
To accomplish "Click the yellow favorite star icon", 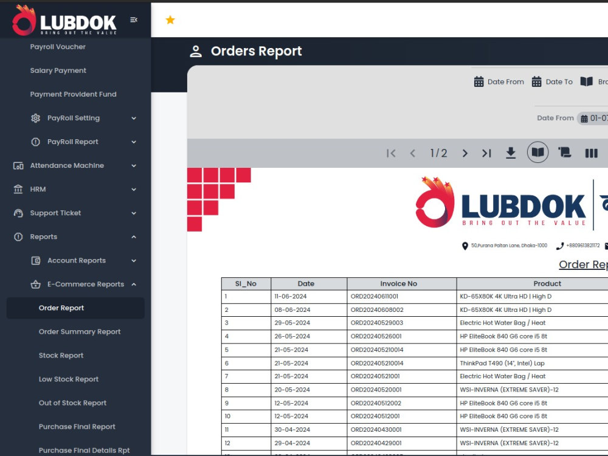I will [x=170, y=20].
